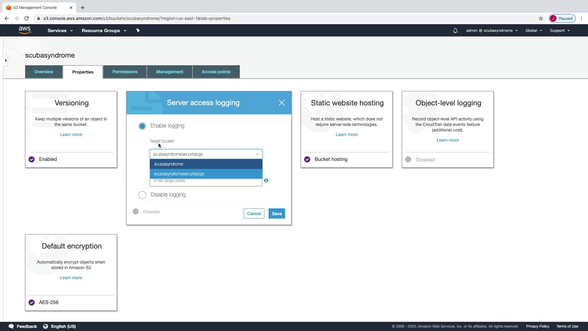Click the target prefix info icon
Viewport: 588px width, 331px height.
[266, 181]
